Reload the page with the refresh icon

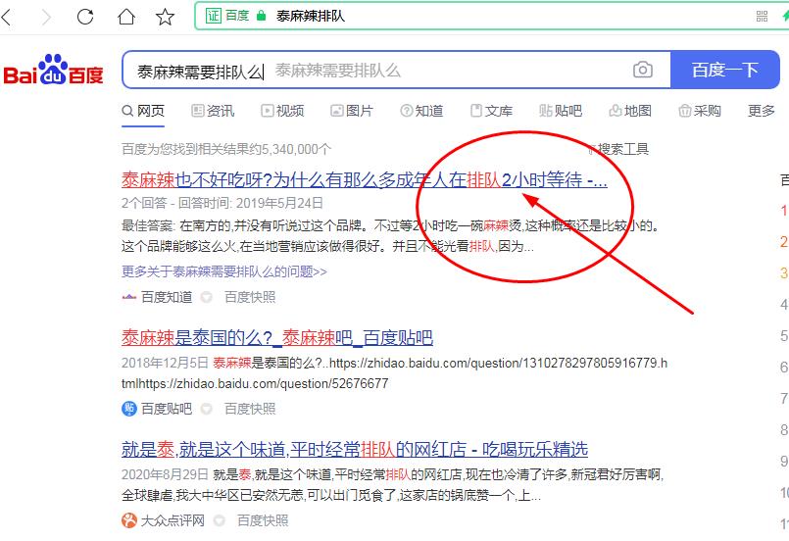click(85, 17)
